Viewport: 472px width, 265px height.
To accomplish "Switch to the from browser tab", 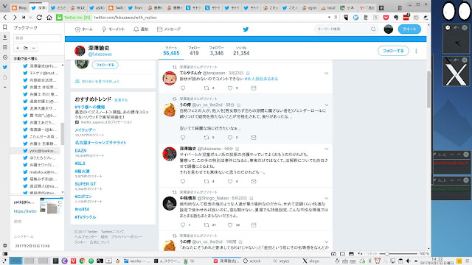I will 135,8.
